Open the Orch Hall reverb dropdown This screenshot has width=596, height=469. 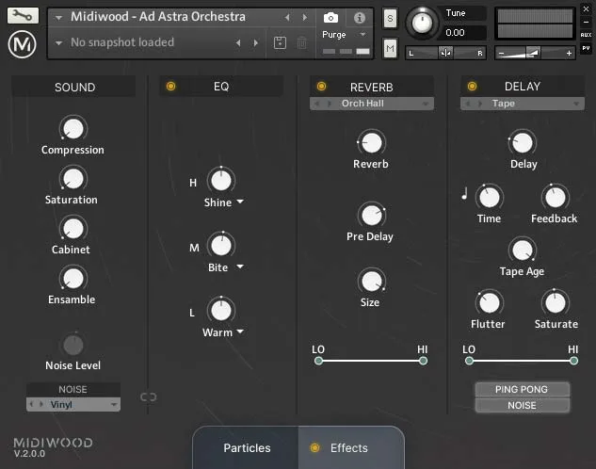click(426, 104)
